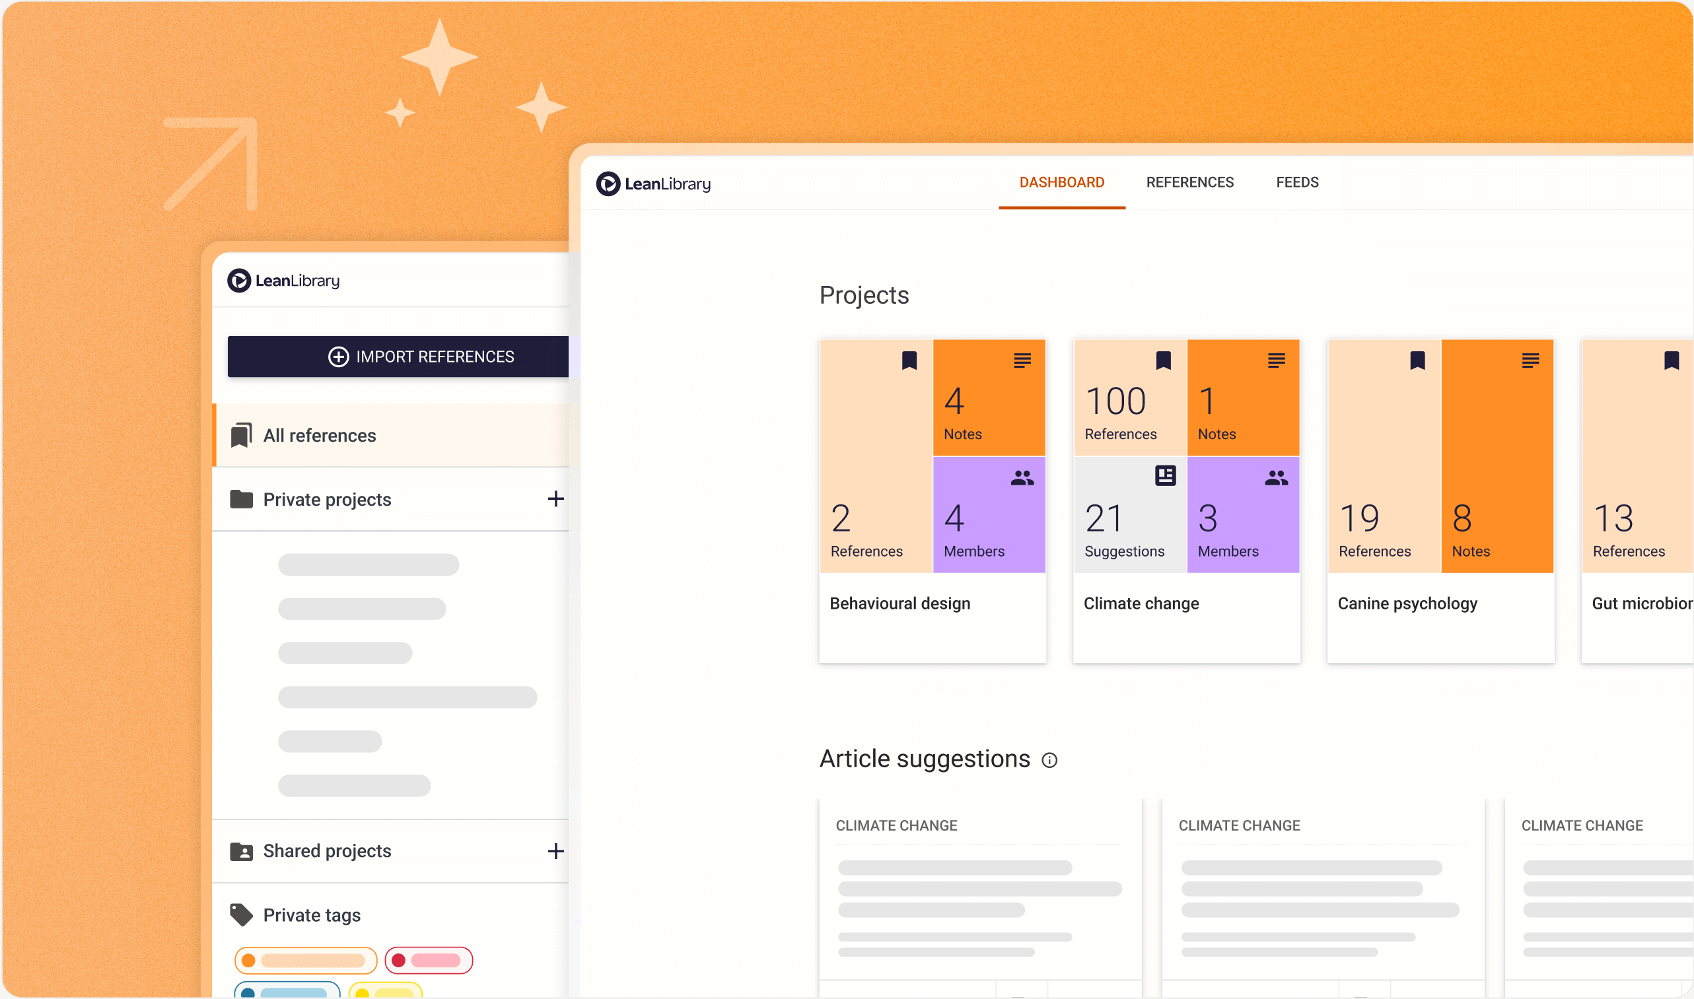
Task: Click members people icon on Behavioural design card
Action: tap(1022, 478)
